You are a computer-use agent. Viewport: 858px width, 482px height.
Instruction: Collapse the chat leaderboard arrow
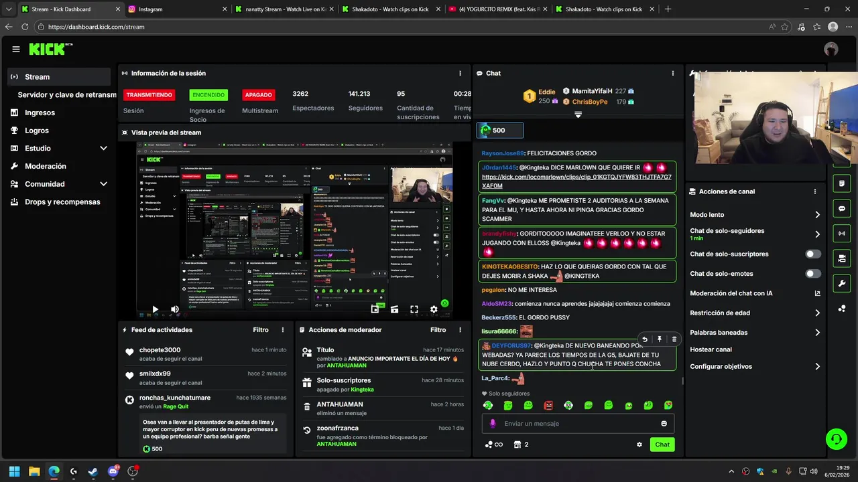(x=578, y=114)
